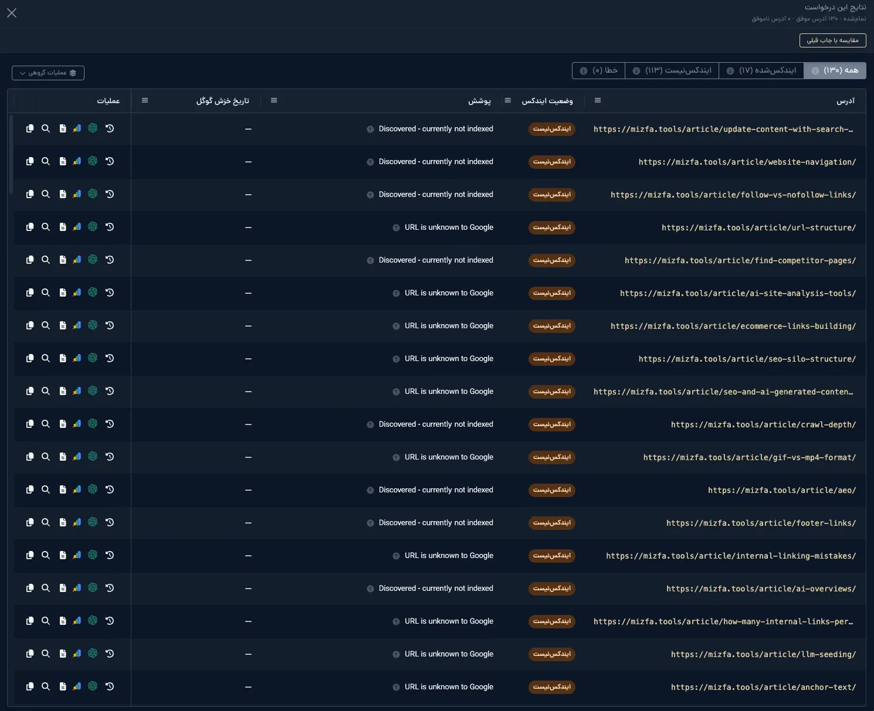Switch to the خطا (۰) tab

point(599,70)
